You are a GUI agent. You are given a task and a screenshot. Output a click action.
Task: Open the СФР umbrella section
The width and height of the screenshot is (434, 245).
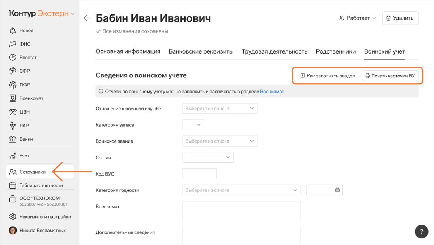pos(20,71)
